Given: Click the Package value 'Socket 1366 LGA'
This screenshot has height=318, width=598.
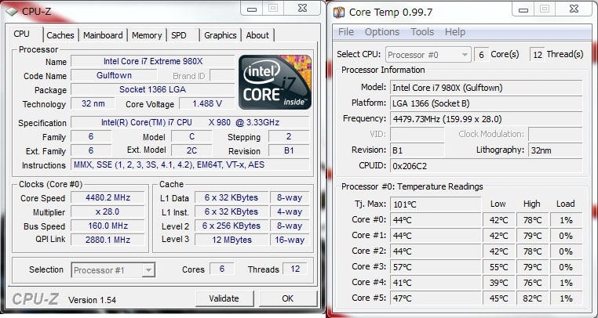Looking at the screenshot, I should (152, 89).
